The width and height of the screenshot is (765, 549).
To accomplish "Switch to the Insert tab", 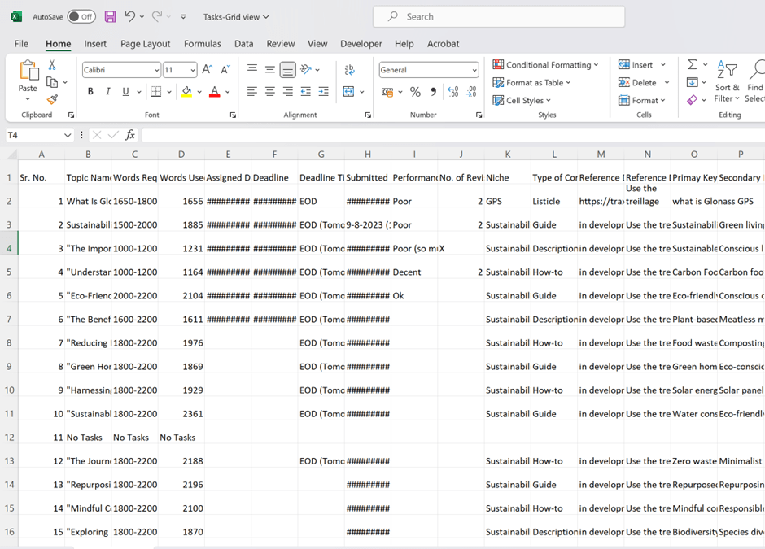I will (x=95, y=43).
